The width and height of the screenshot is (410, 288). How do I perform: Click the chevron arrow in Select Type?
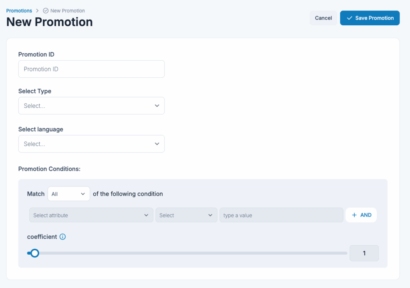pos(157,106)
